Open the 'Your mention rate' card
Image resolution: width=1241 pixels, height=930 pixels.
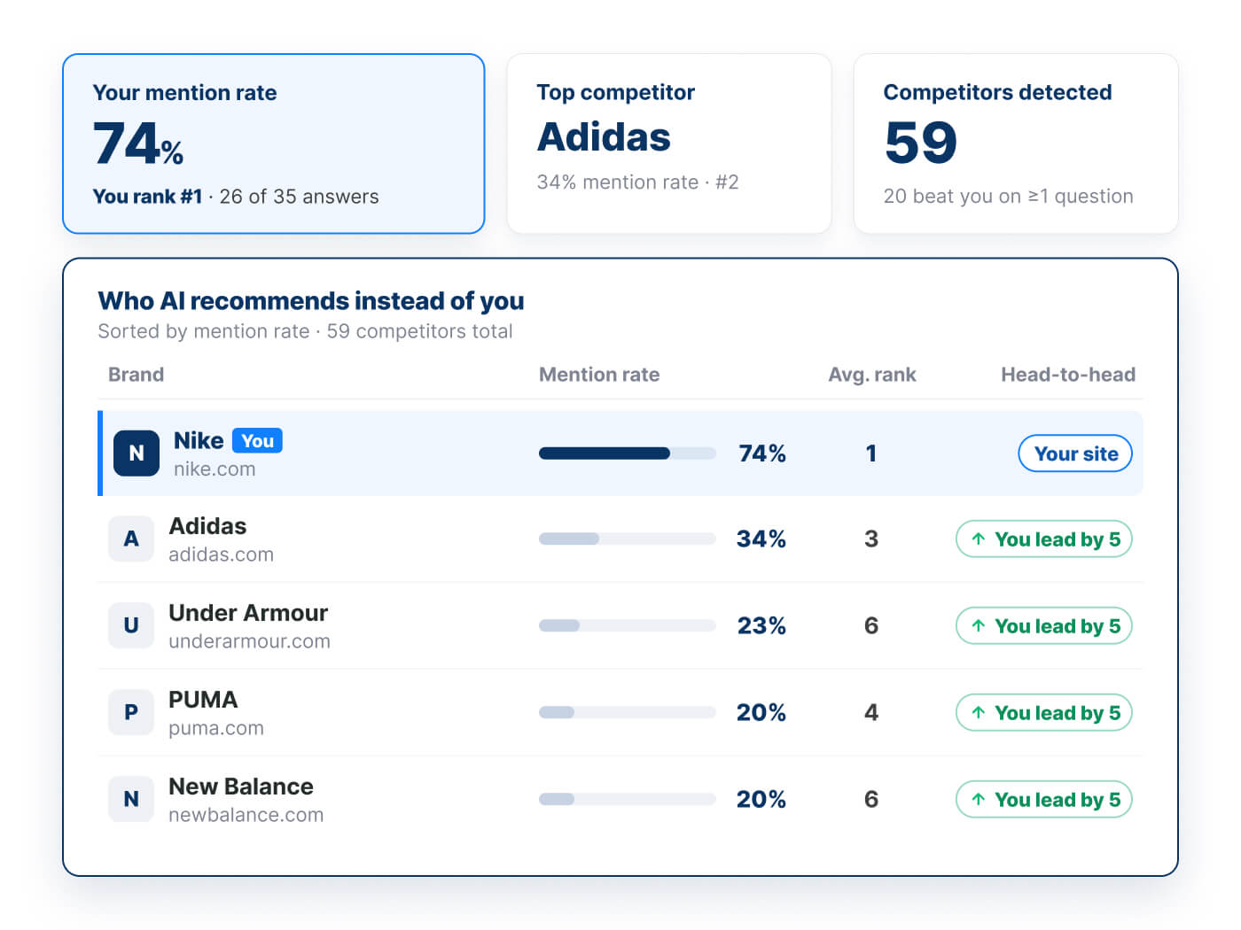[x=274, y=143]
